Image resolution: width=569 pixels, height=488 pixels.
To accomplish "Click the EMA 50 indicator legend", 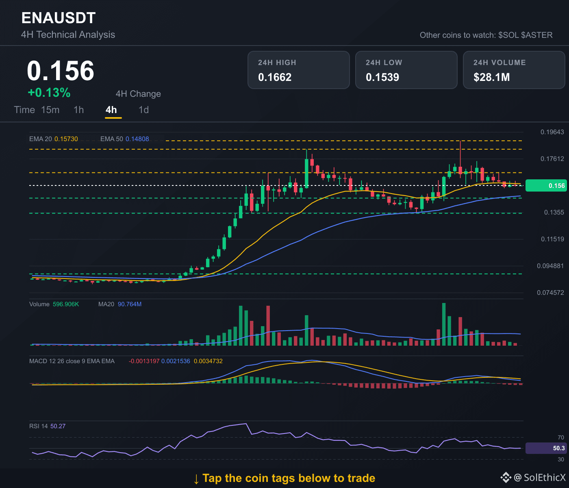I will click(125, 139).
